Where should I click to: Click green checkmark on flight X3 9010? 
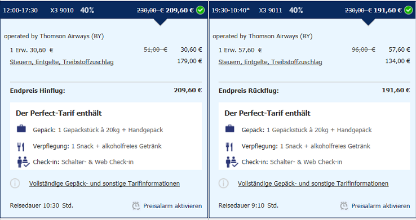pos(200,10)
